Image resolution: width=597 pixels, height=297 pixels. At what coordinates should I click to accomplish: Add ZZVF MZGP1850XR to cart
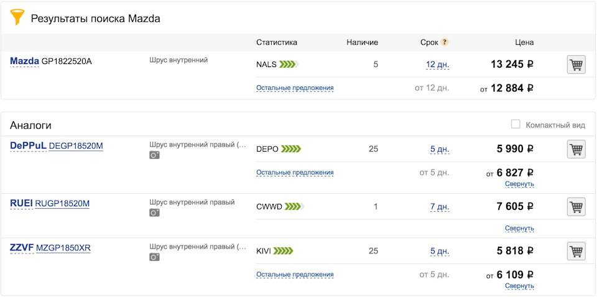click(576, 251)
